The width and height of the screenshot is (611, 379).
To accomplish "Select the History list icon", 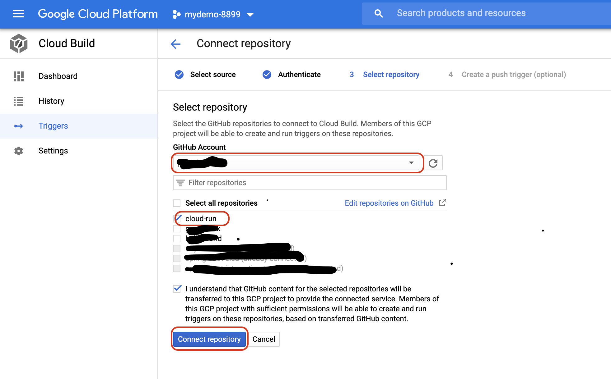I will pos(19,101).
